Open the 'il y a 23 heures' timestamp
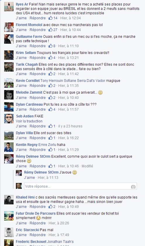Screen dimensions: 145x246 (70, 126)
